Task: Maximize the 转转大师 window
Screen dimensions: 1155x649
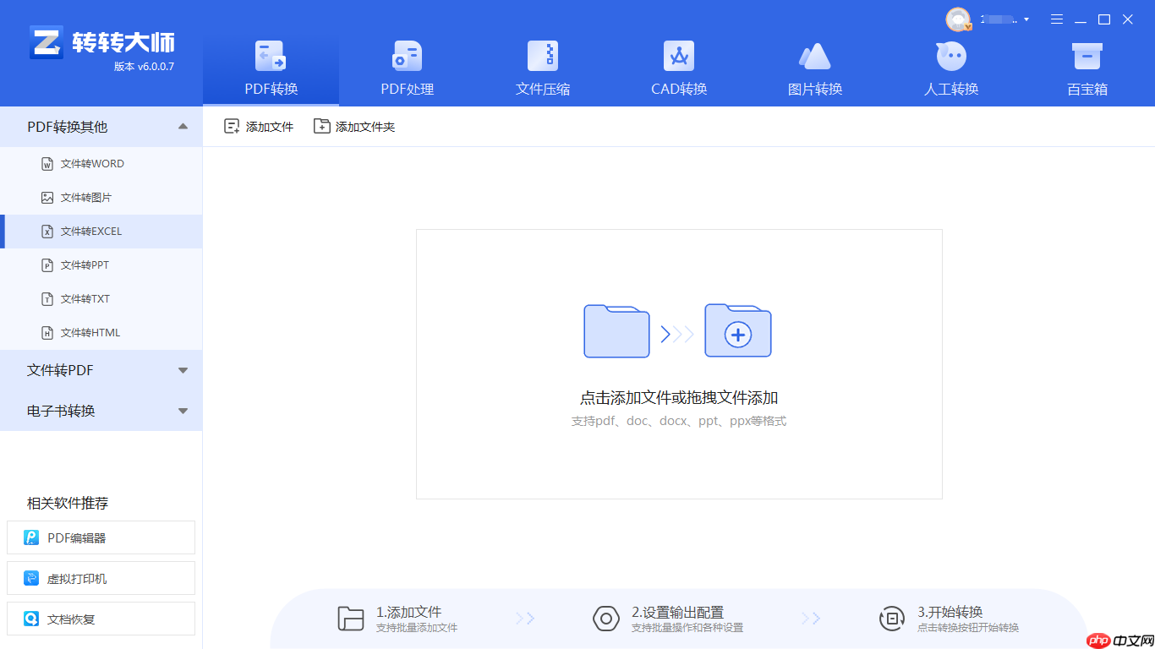Action: point(1104,19)
